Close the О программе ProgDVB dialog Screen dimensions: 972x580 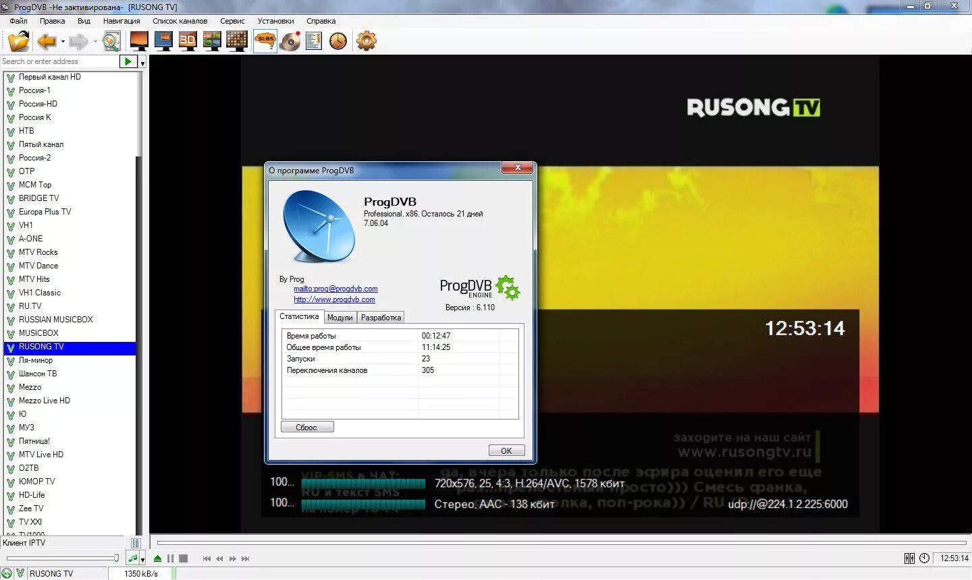click(518, 167)
